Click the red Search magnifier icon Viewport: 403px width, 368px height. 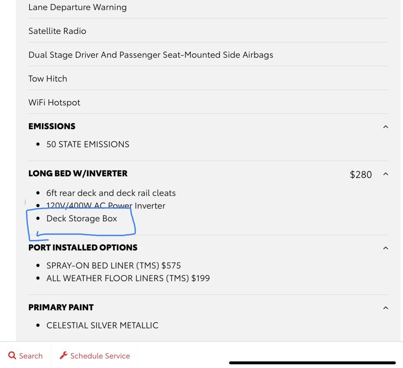tap(12, 355)
